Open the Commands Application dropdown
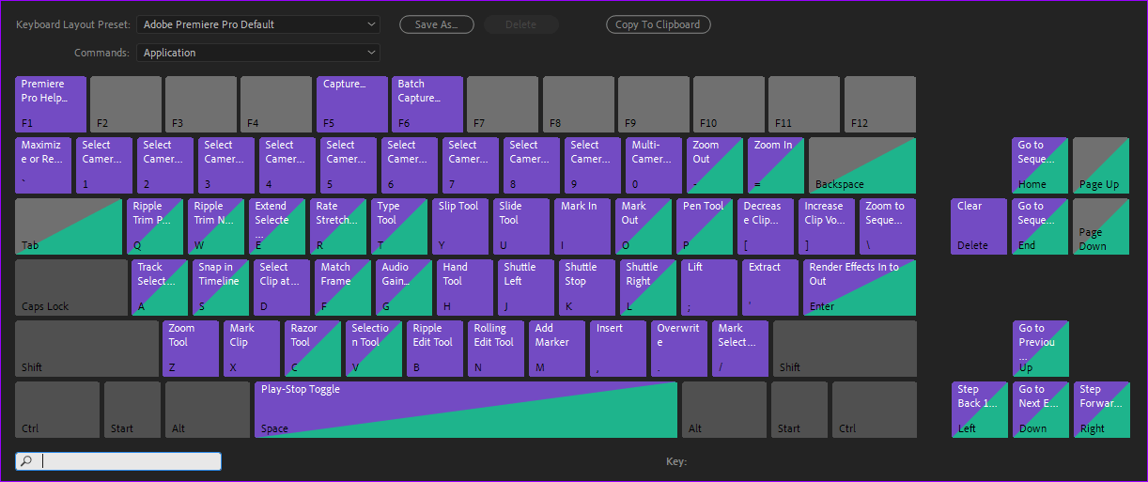 tap(258, 53)
